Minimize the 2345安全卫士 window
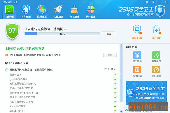 click(x=159, y=2)
